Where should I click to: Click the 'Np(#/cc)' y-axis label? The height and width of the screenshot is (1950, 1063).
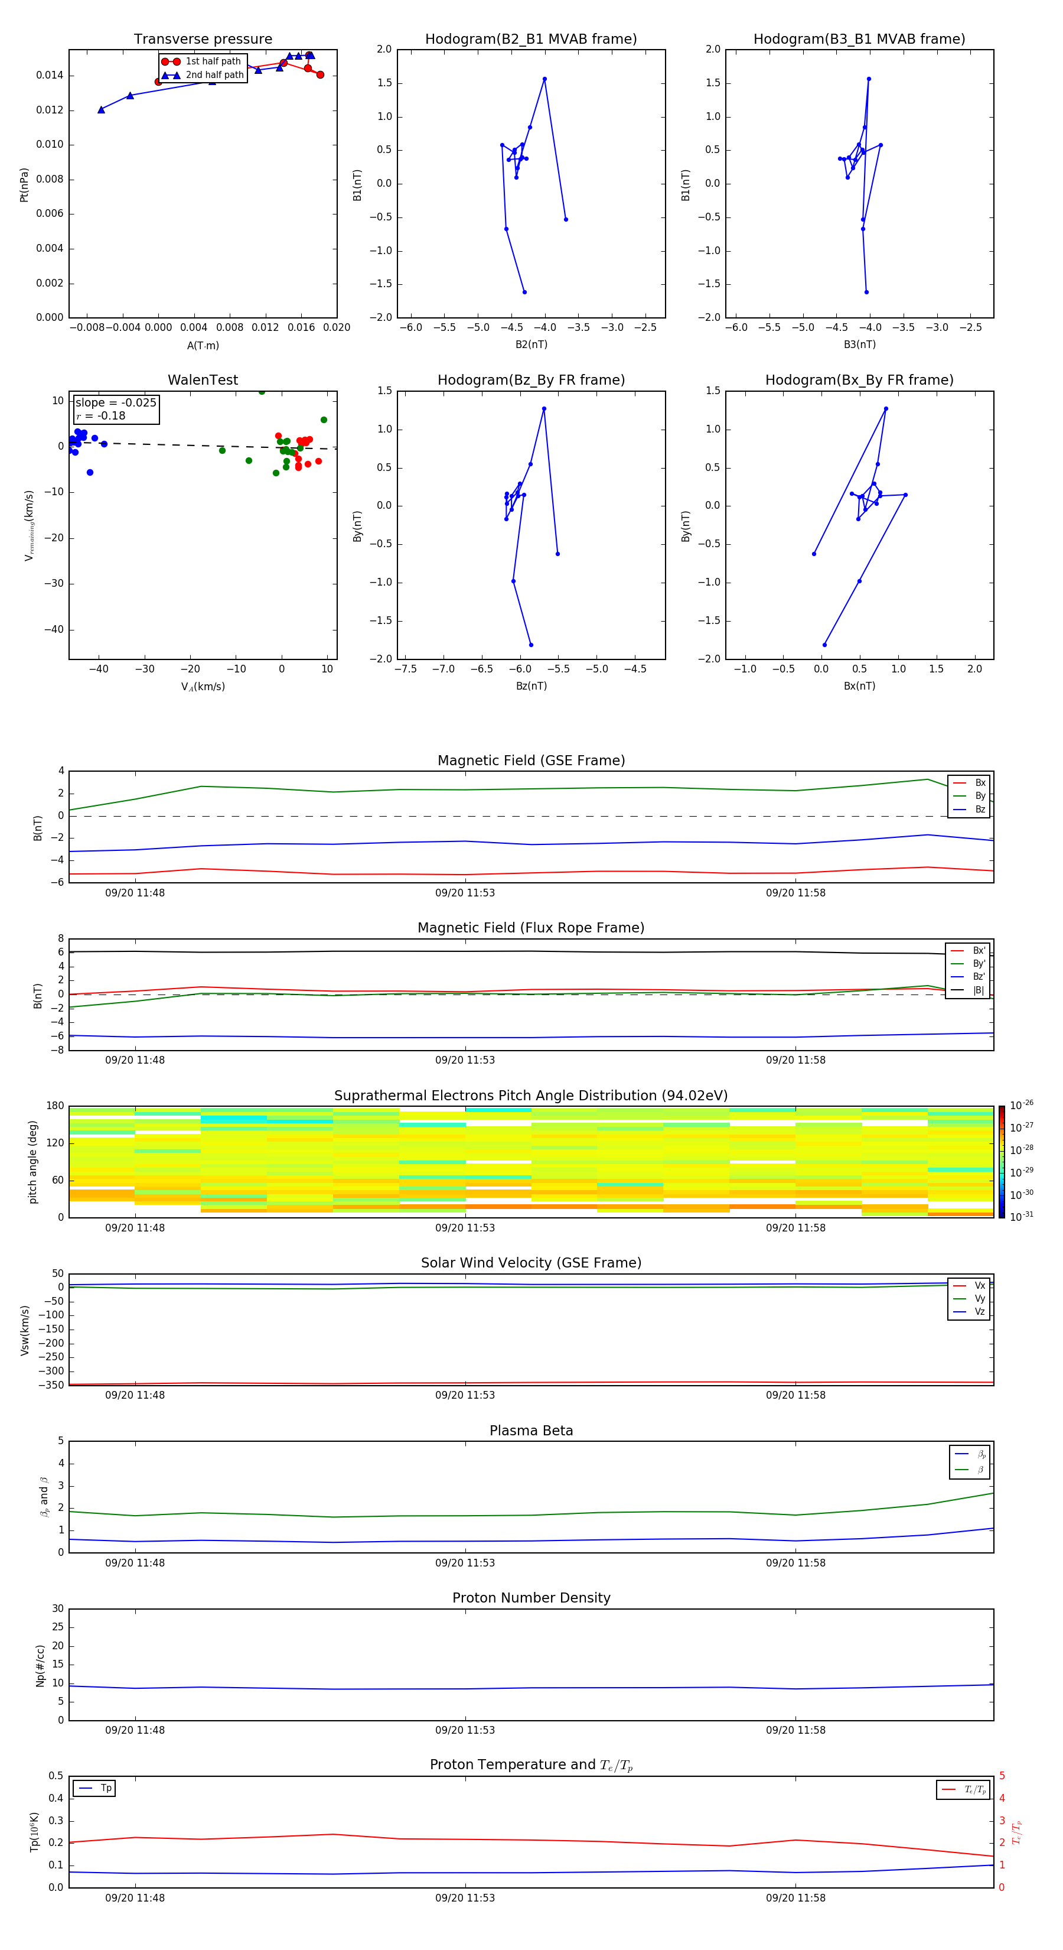coord(40,1665)
